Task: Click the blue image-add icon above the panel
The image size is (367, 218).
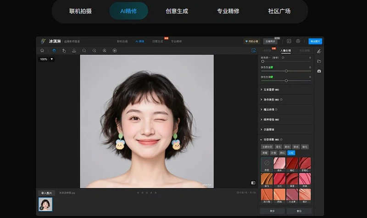Action: point(254,50)
